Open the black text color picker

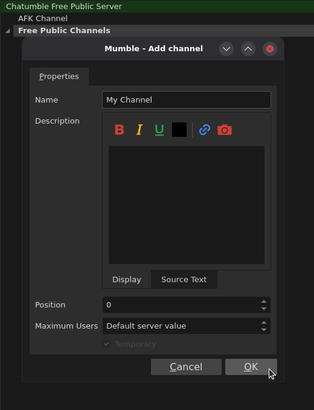click(179, 130)
